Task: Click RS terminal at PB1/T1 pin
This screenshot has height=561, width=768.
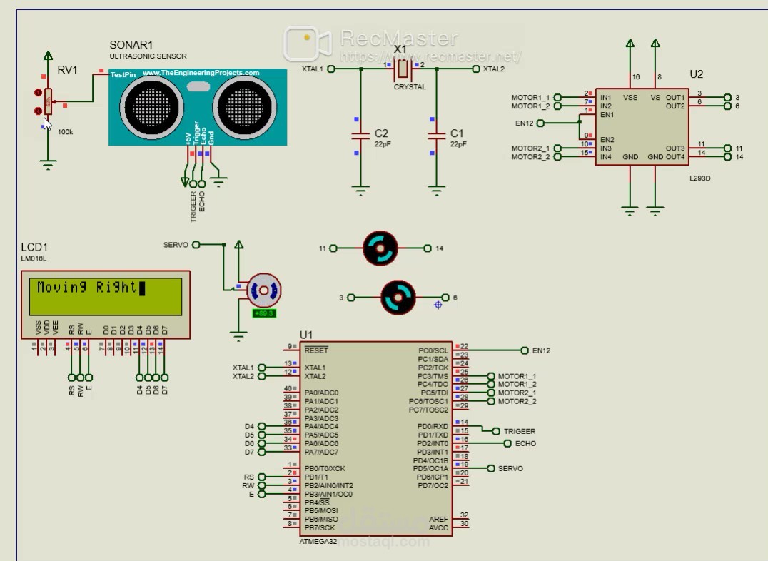Action: point(261,477)
